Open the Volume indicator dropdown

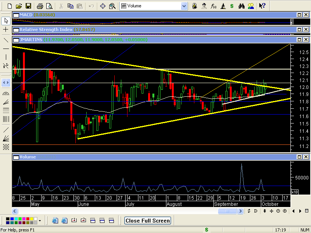(184, 6)
